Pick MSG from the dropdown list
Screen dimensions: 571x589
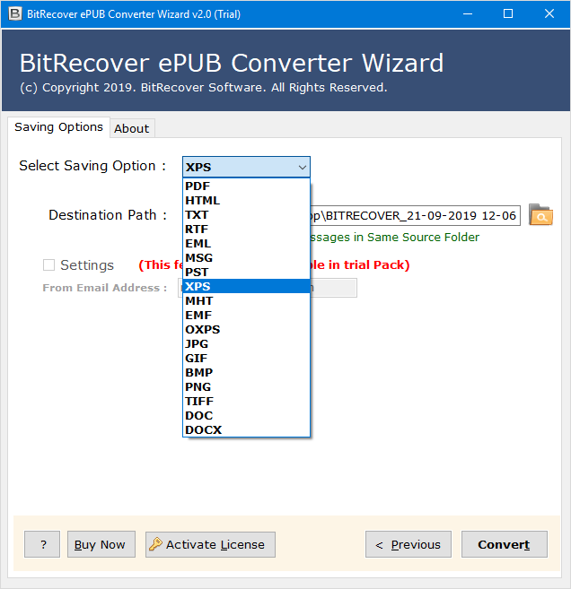[246, 257]
